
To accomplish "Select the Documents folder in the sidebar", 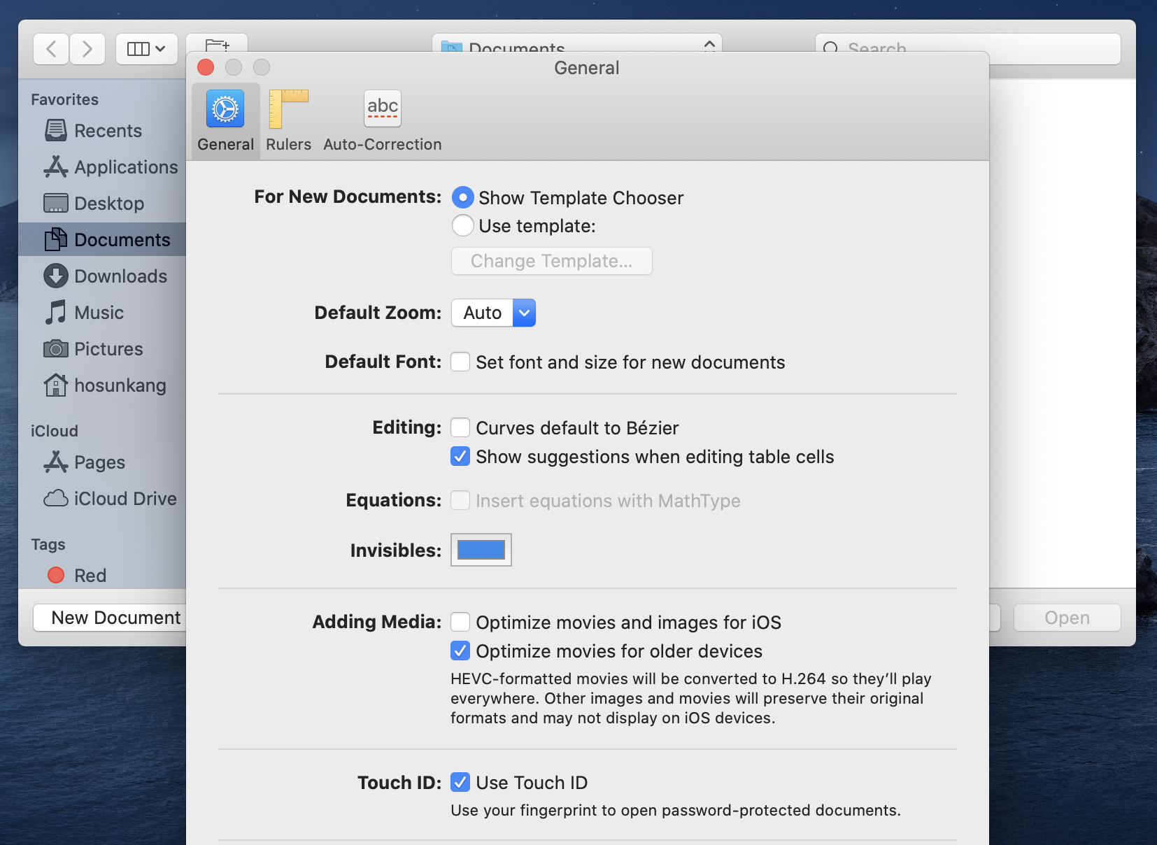I will coord(102,240).
